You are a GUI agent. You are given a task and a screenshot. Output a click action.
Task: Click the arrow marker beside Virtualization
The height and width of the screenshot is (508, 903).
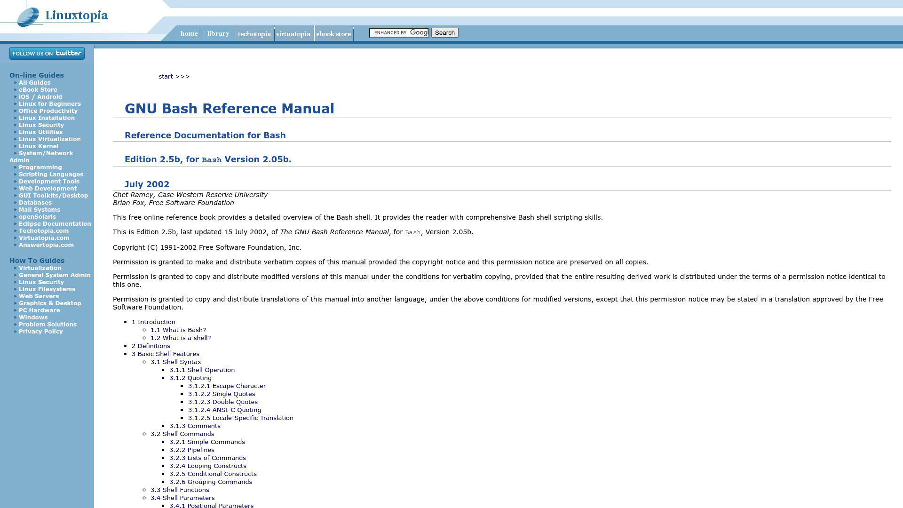click(x=16, y=268)
